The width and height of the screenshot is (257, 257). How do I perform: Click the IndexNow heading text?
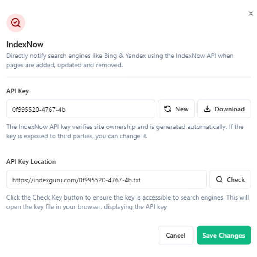(x=25, y=44)
